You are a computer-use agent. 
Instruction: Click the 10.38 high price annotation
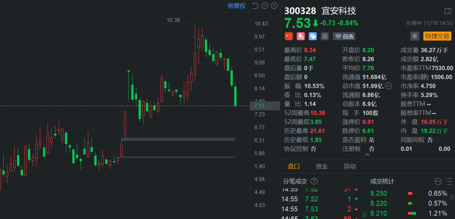coord(173,20)
